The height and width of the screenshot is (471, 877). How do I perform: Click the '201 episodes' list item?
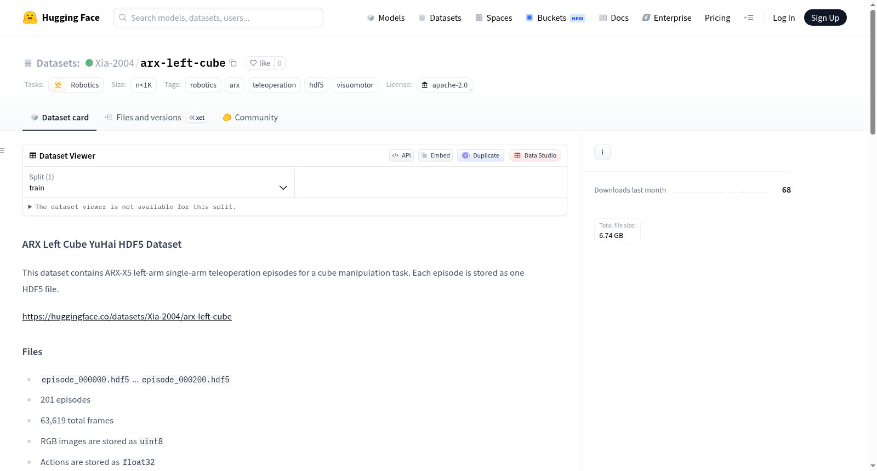click(65, 400)
